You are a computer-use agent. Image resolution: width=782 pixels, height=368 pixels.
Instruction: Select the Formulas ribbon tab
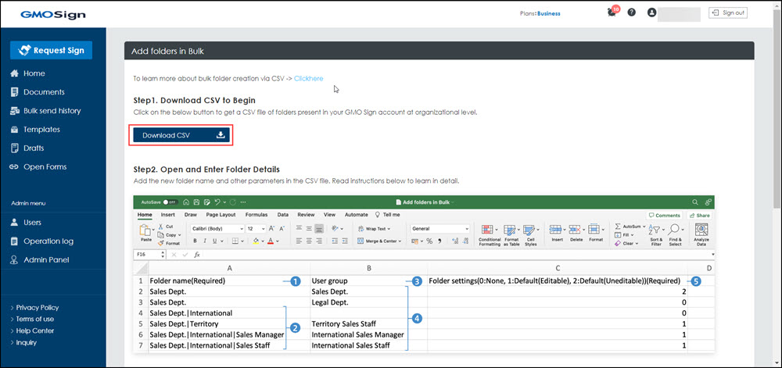tap(256, 215)
